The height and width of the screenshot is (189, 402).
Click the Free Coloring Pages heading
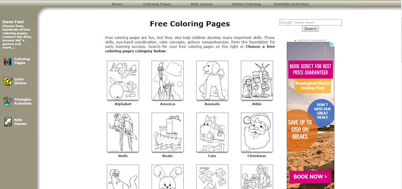click(190, 24)
